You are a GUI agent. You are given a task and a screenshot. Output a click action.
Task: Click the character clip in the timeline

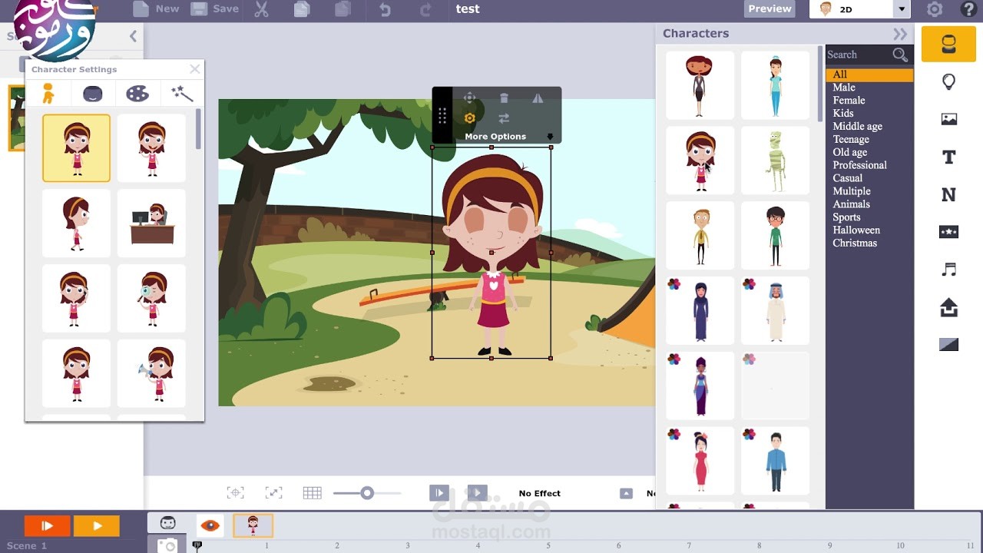253,525
